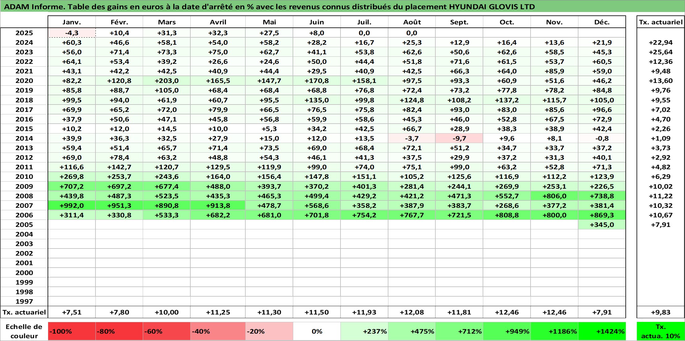Click the +913,8 cell in April 2007
Viewport: 685px width, 341px height.
pos(218,206)
